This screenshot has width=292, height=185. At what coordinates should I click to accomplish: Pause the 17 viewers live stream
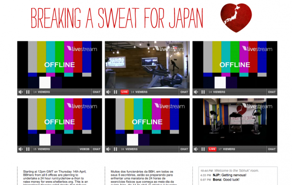tap(203, 149)
